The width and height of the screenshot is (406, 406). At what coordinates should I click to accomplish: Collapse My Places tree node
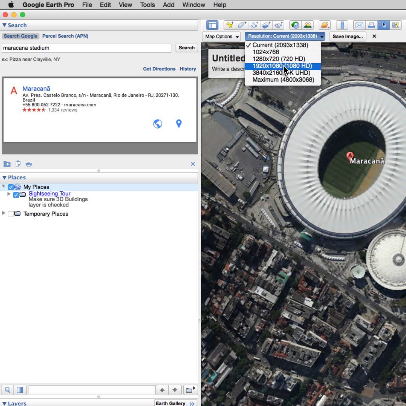3,186
